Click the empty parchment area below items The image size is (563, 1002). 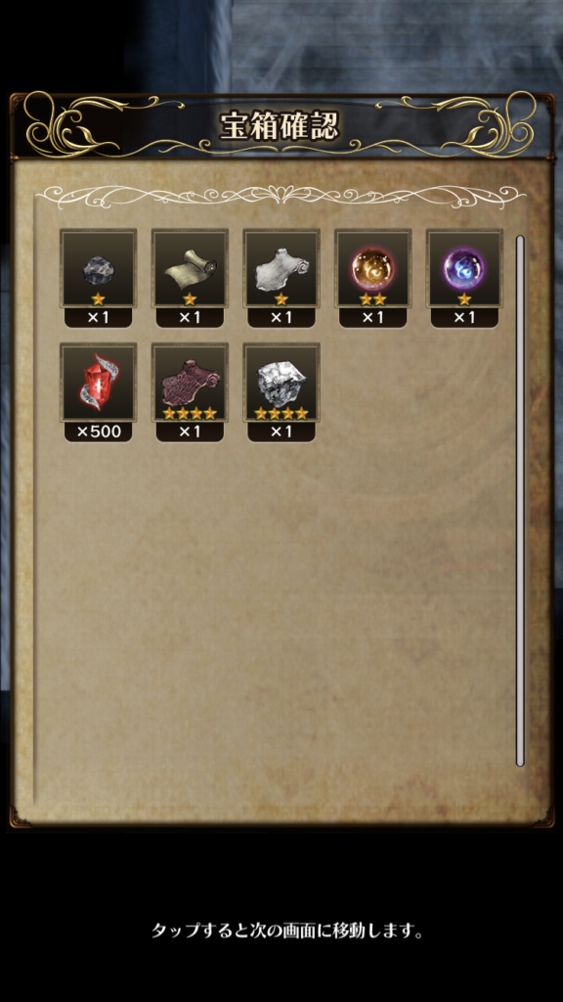click(275, 614)
